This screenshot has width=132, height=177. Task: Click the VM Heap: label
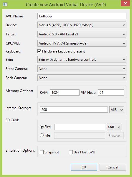click(x=89, y=93)
